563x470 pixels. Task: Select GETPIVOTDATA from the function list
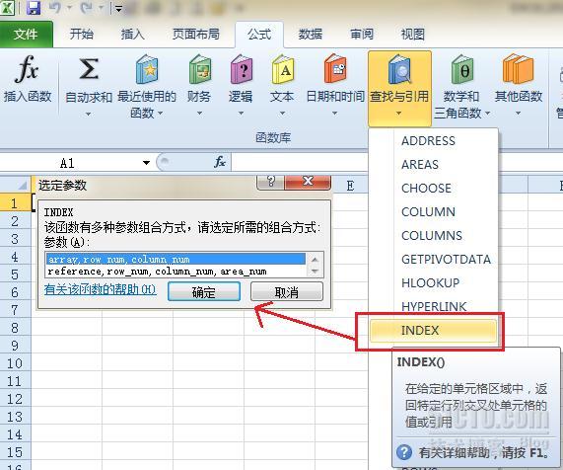click(x=434, y=260)
